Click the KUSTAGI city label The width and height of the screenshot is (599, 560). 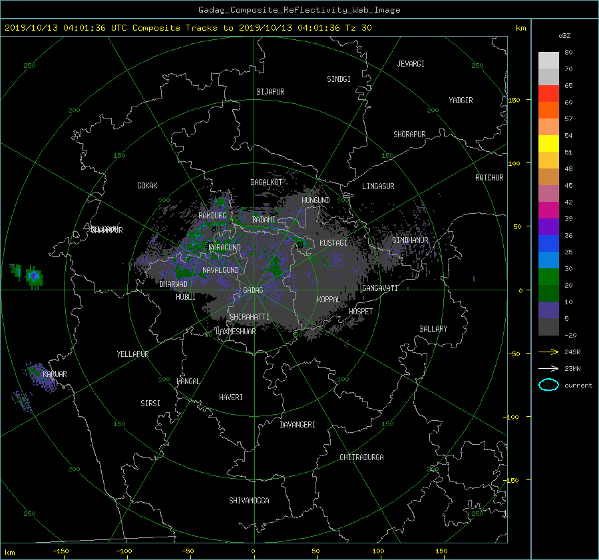[333, 243]
